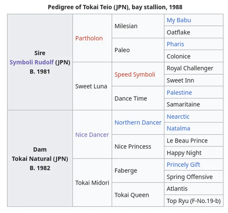228x213 pixels.
Task: Open the Northern Dancer article link
Action: pos(138,122)
